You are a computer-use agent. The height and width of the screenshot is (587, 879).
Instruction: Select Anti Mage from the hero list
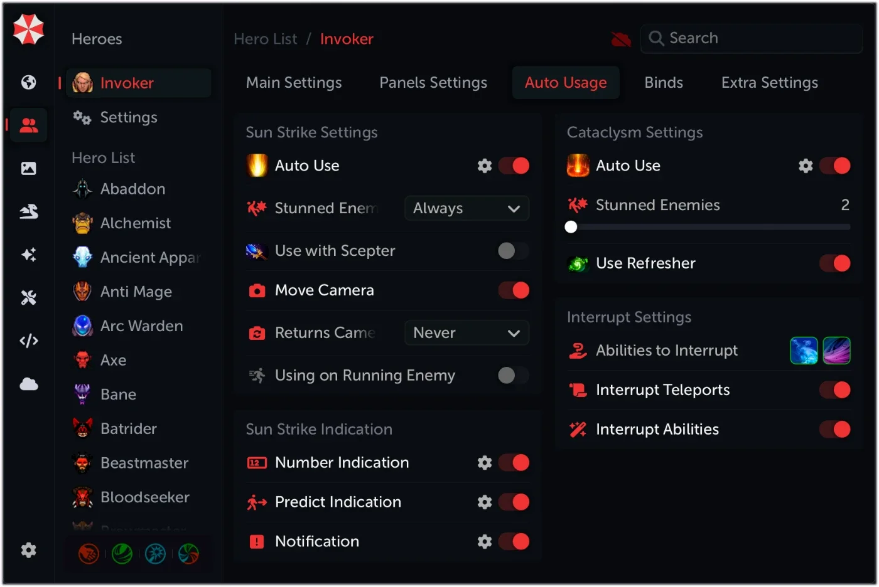coord(136,292)
